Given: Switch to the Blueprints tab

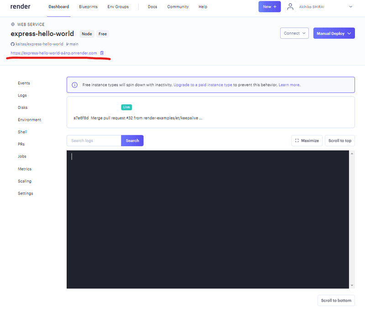Looking at the screenshot, I should 88,6.
